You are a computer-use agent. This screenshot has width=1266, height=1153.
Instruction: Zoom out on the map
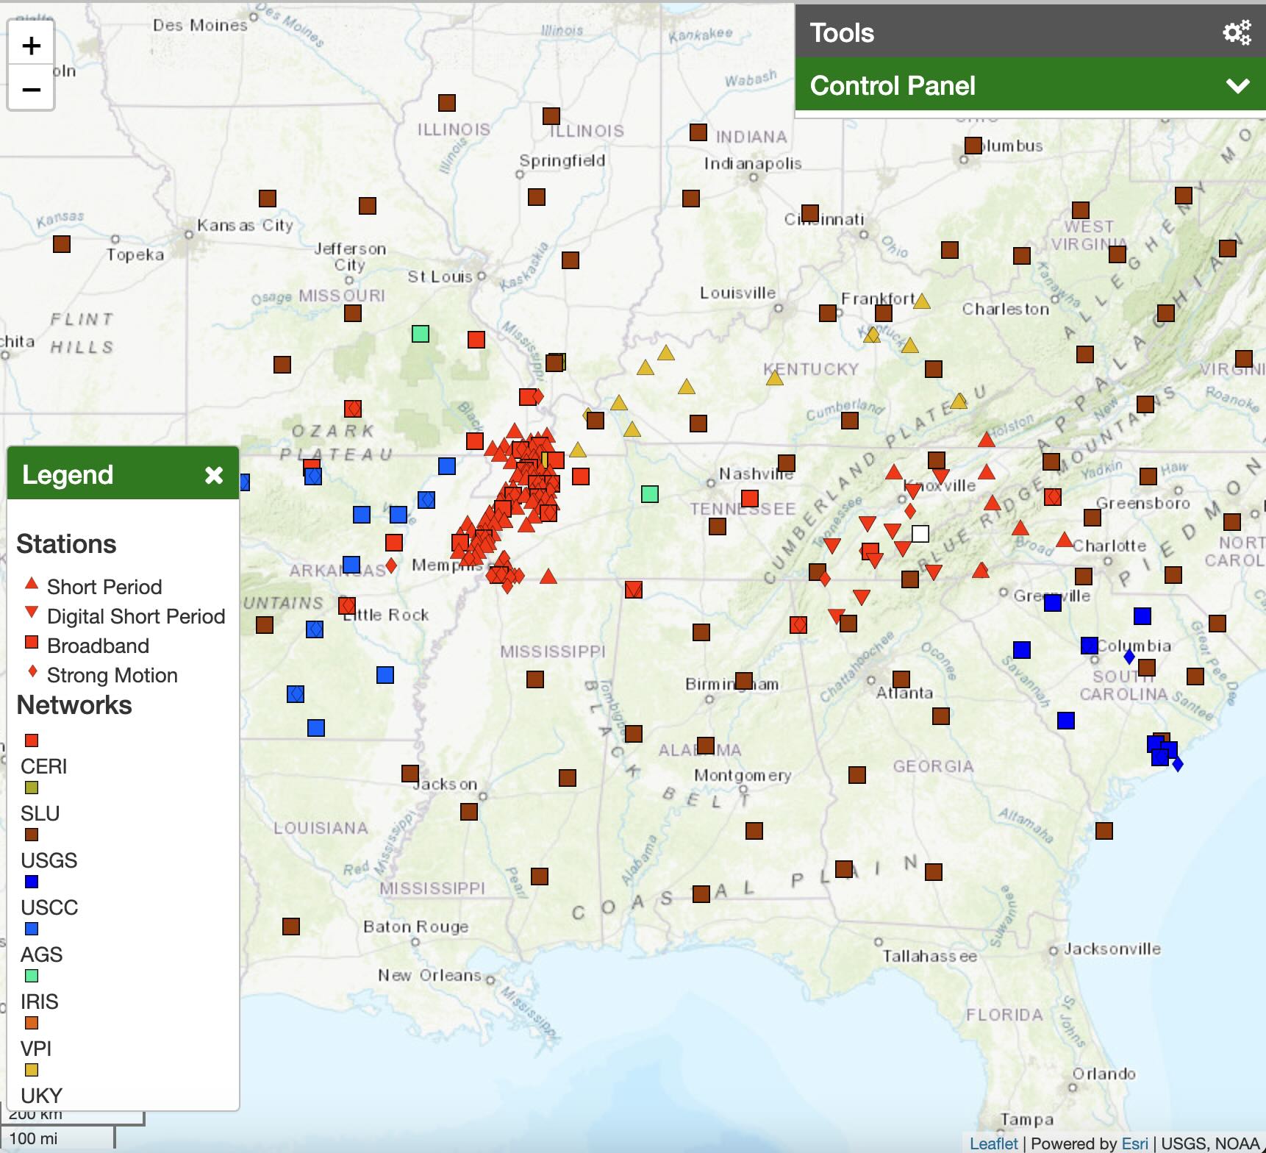(x=31, y=89)
